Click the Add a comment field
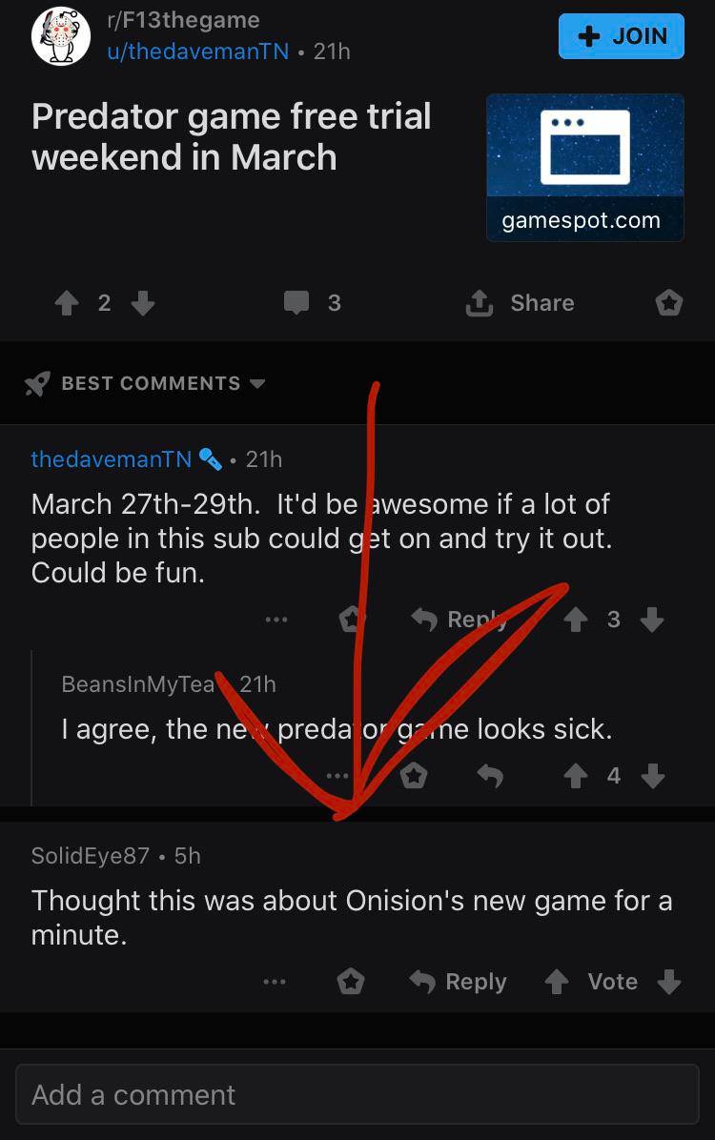 click(357, 1095)
